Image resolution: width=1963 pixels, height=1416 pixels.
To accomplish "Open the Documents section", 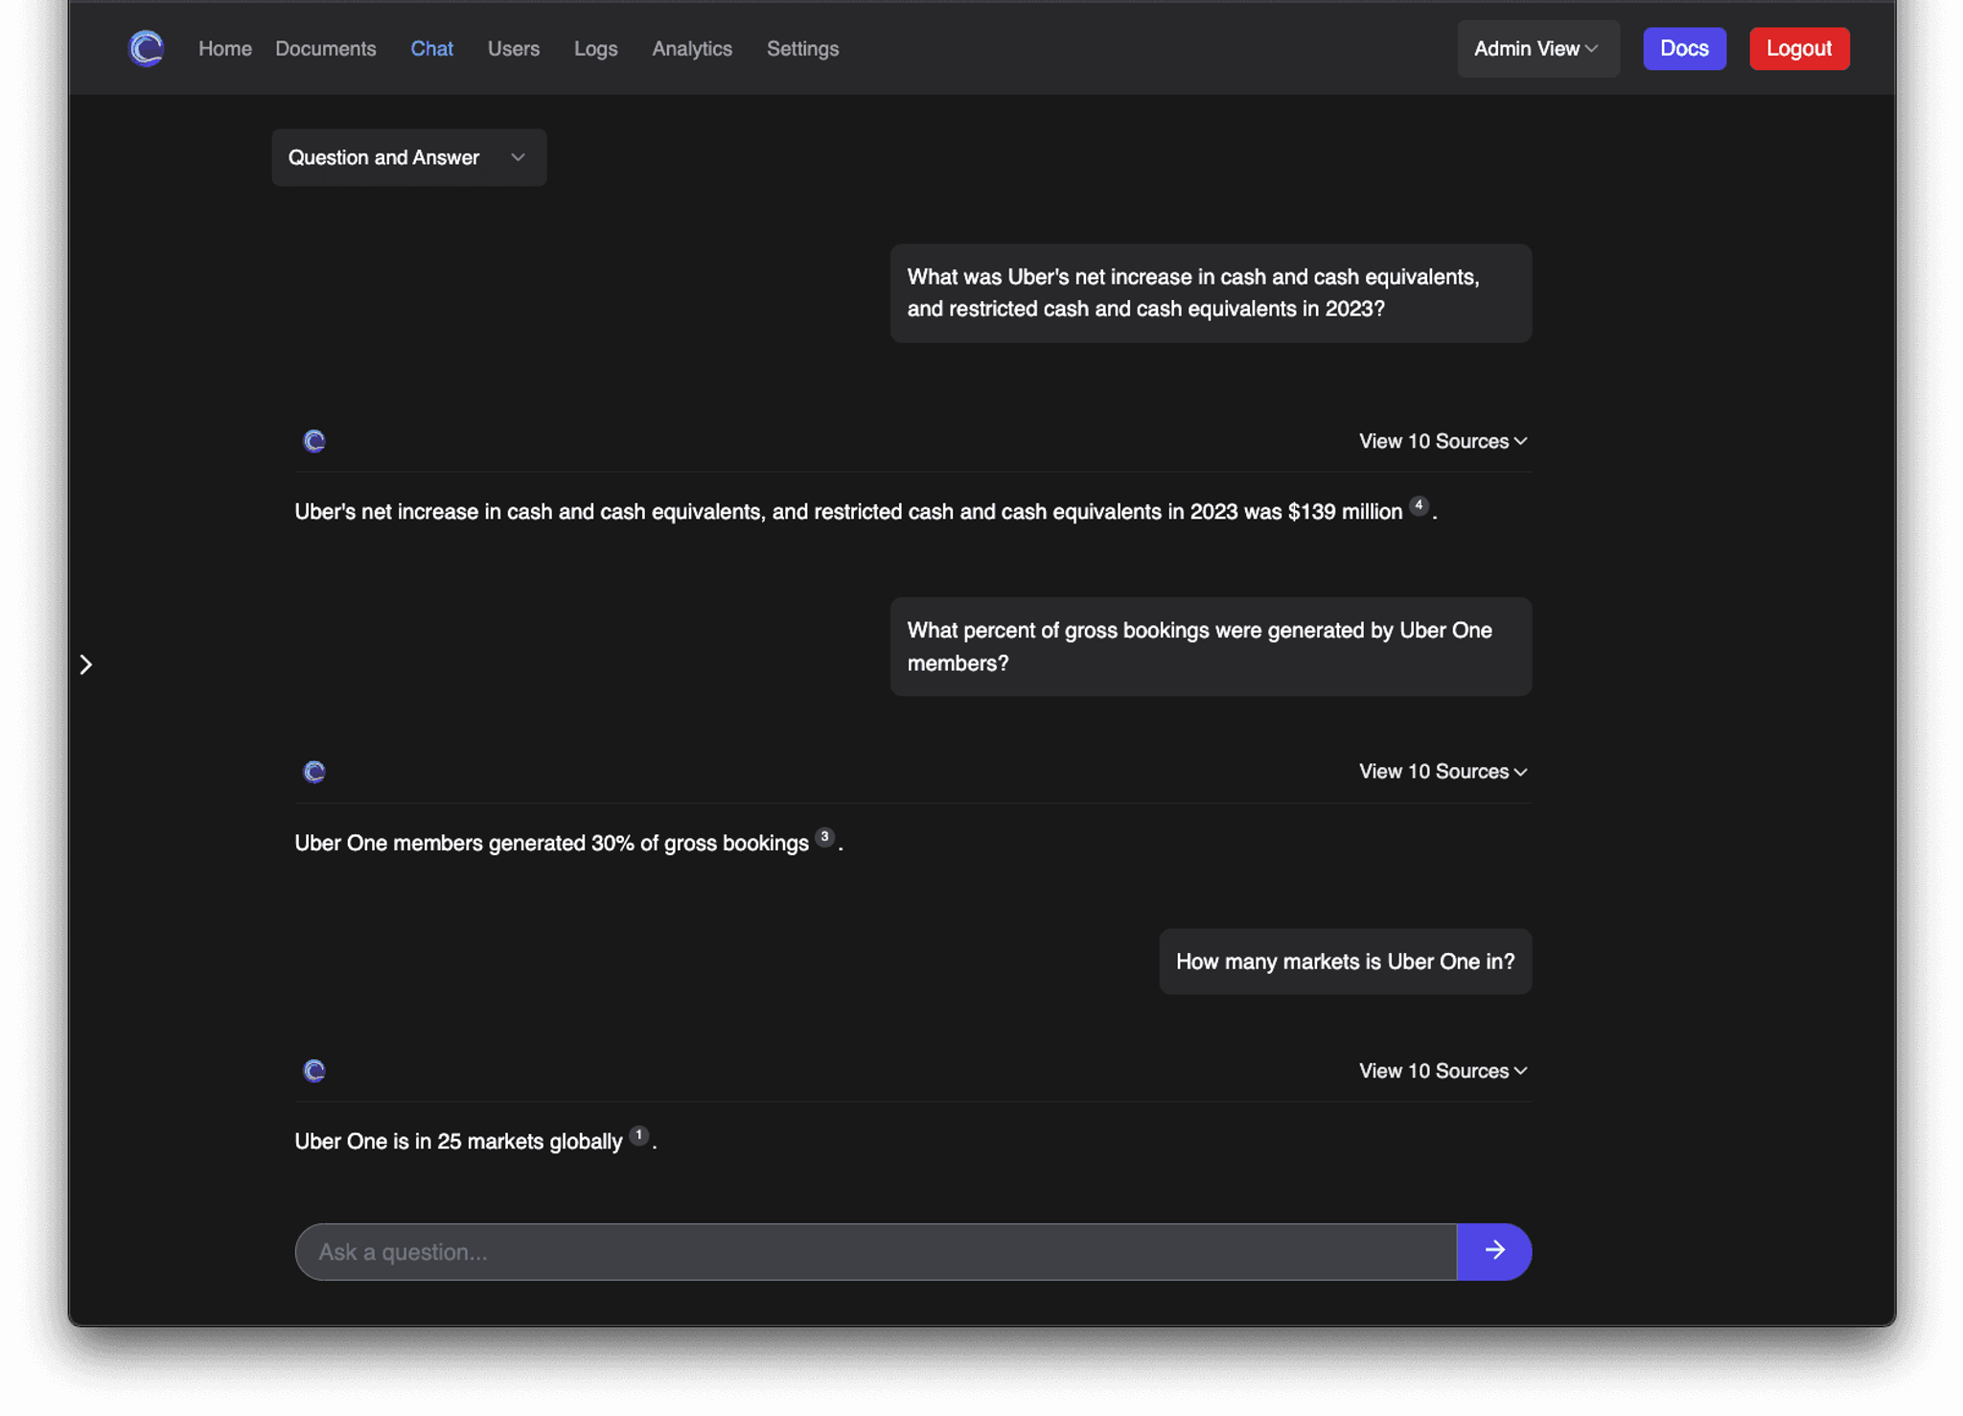I will click(x=326, y=49).
